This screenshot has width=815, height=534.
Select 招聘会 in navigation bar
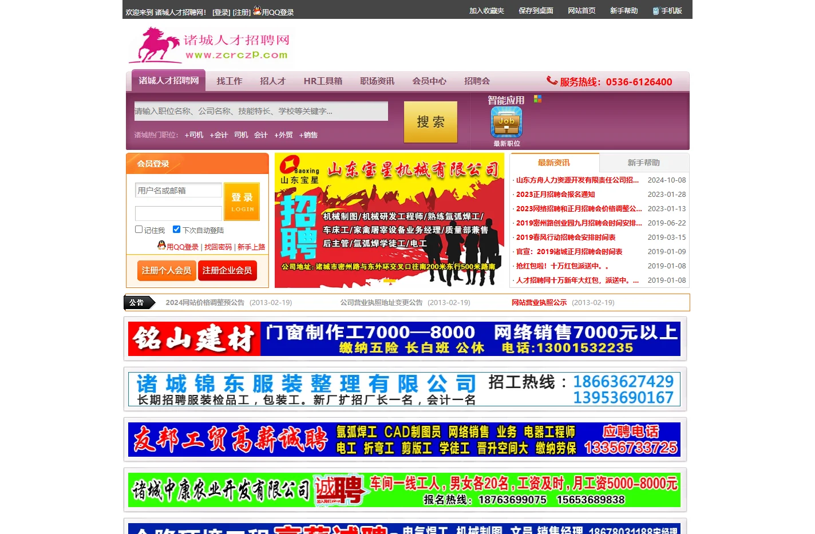click(x=477, y=81)
